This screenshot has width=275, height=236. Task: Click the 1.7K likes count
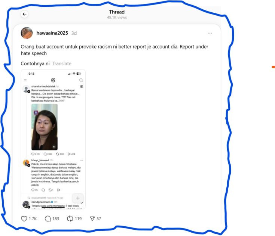[33, 219]
